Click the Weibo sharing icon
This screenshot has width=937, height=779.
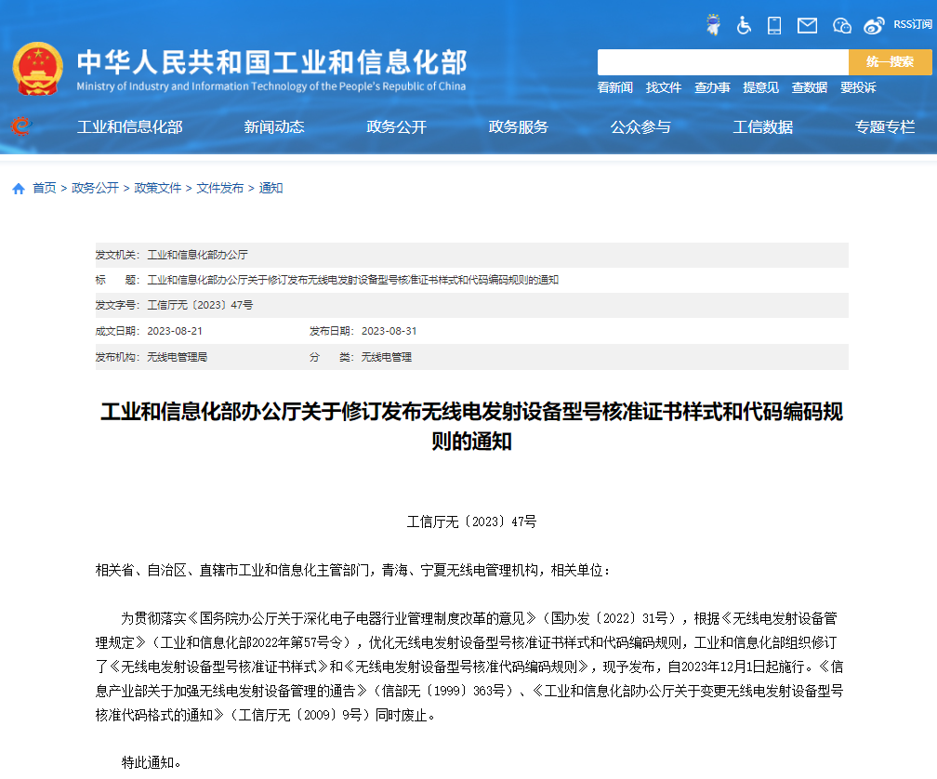[x=872, y=25]
